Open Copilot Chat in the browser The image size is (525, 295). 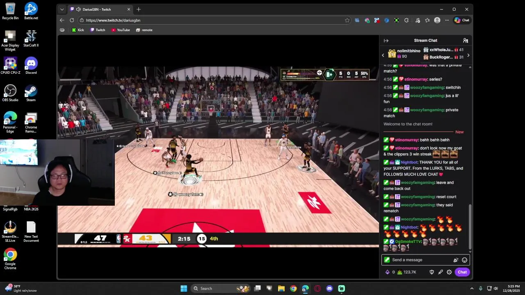tap(462, 20)
